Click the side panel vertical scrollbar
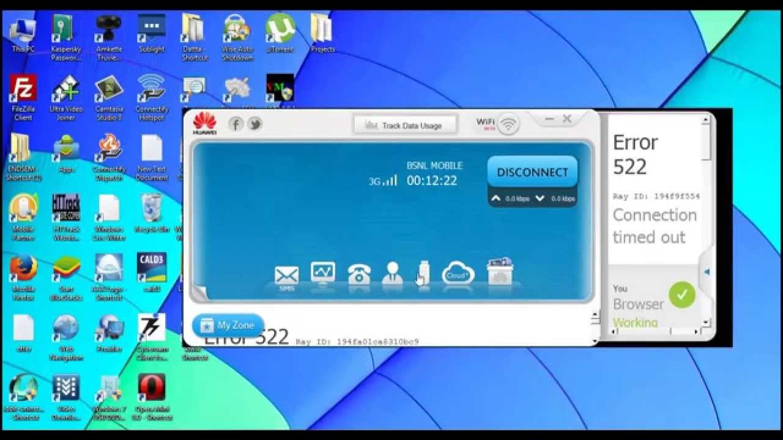The height and width of the screenshot is (440, 783). point(707,220)
